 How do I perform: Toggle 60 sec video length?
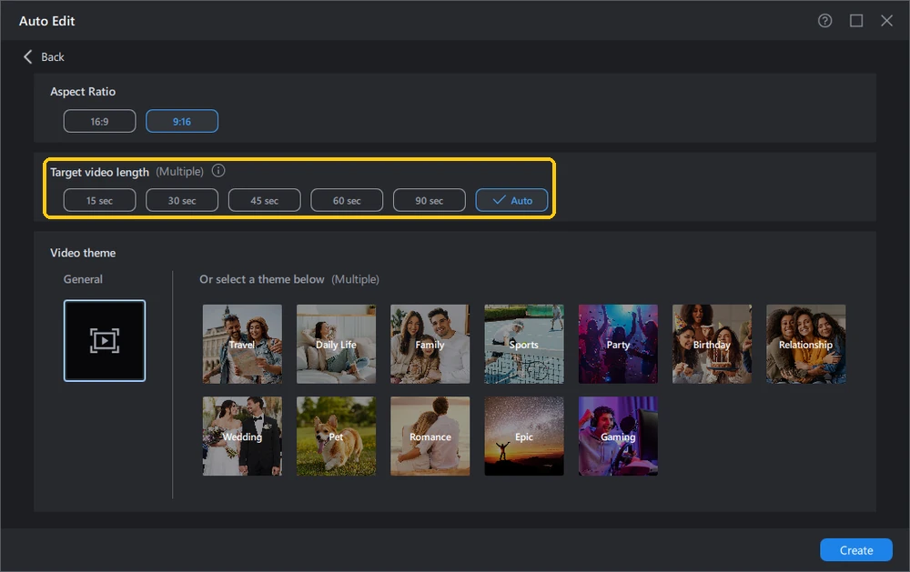coord(347,200)
